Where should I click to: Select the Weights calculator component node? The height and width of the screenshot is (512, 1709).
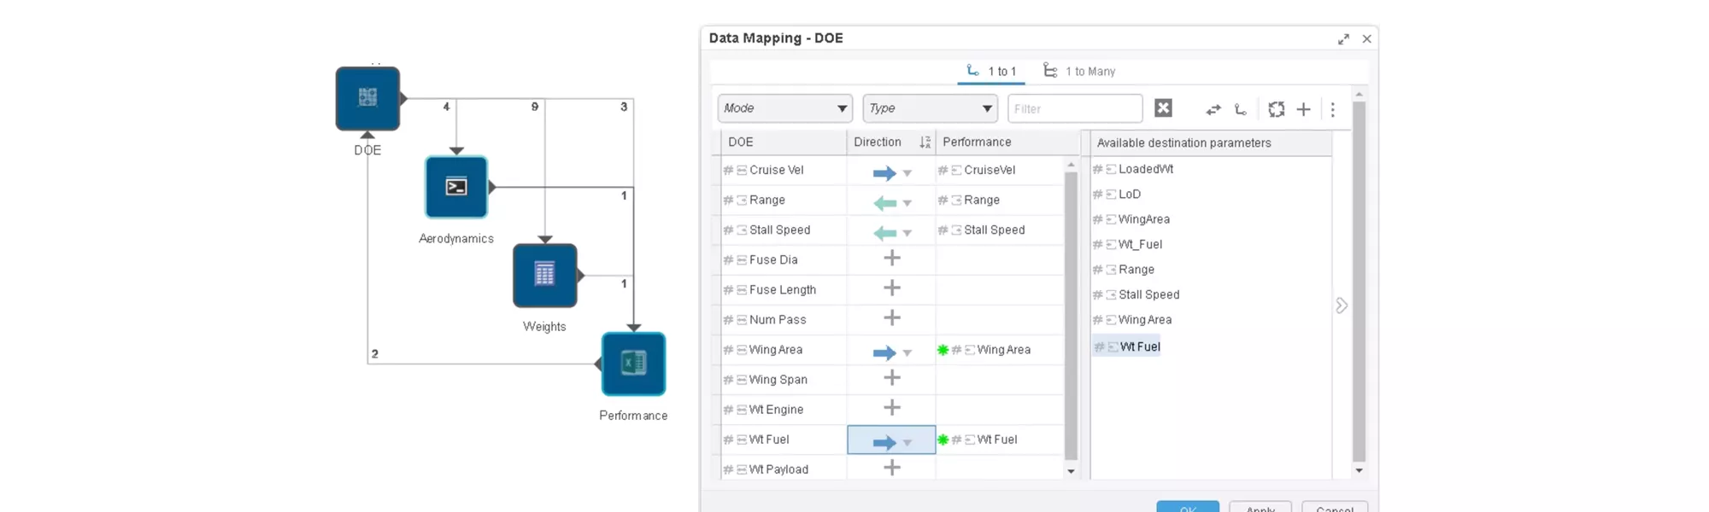pyautogui.click(x=544, y=276)
